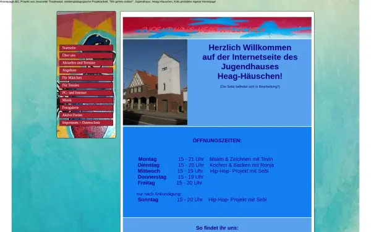Click the 'Die Seite befindet sich in Bearbeitung' note
Viewport: 371px width, 232px height.
(x=250, y=87)
